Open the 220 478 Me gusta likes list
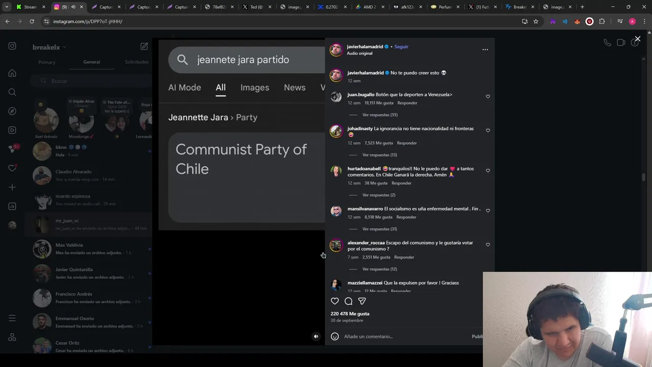652x367 pixels. 350,313
